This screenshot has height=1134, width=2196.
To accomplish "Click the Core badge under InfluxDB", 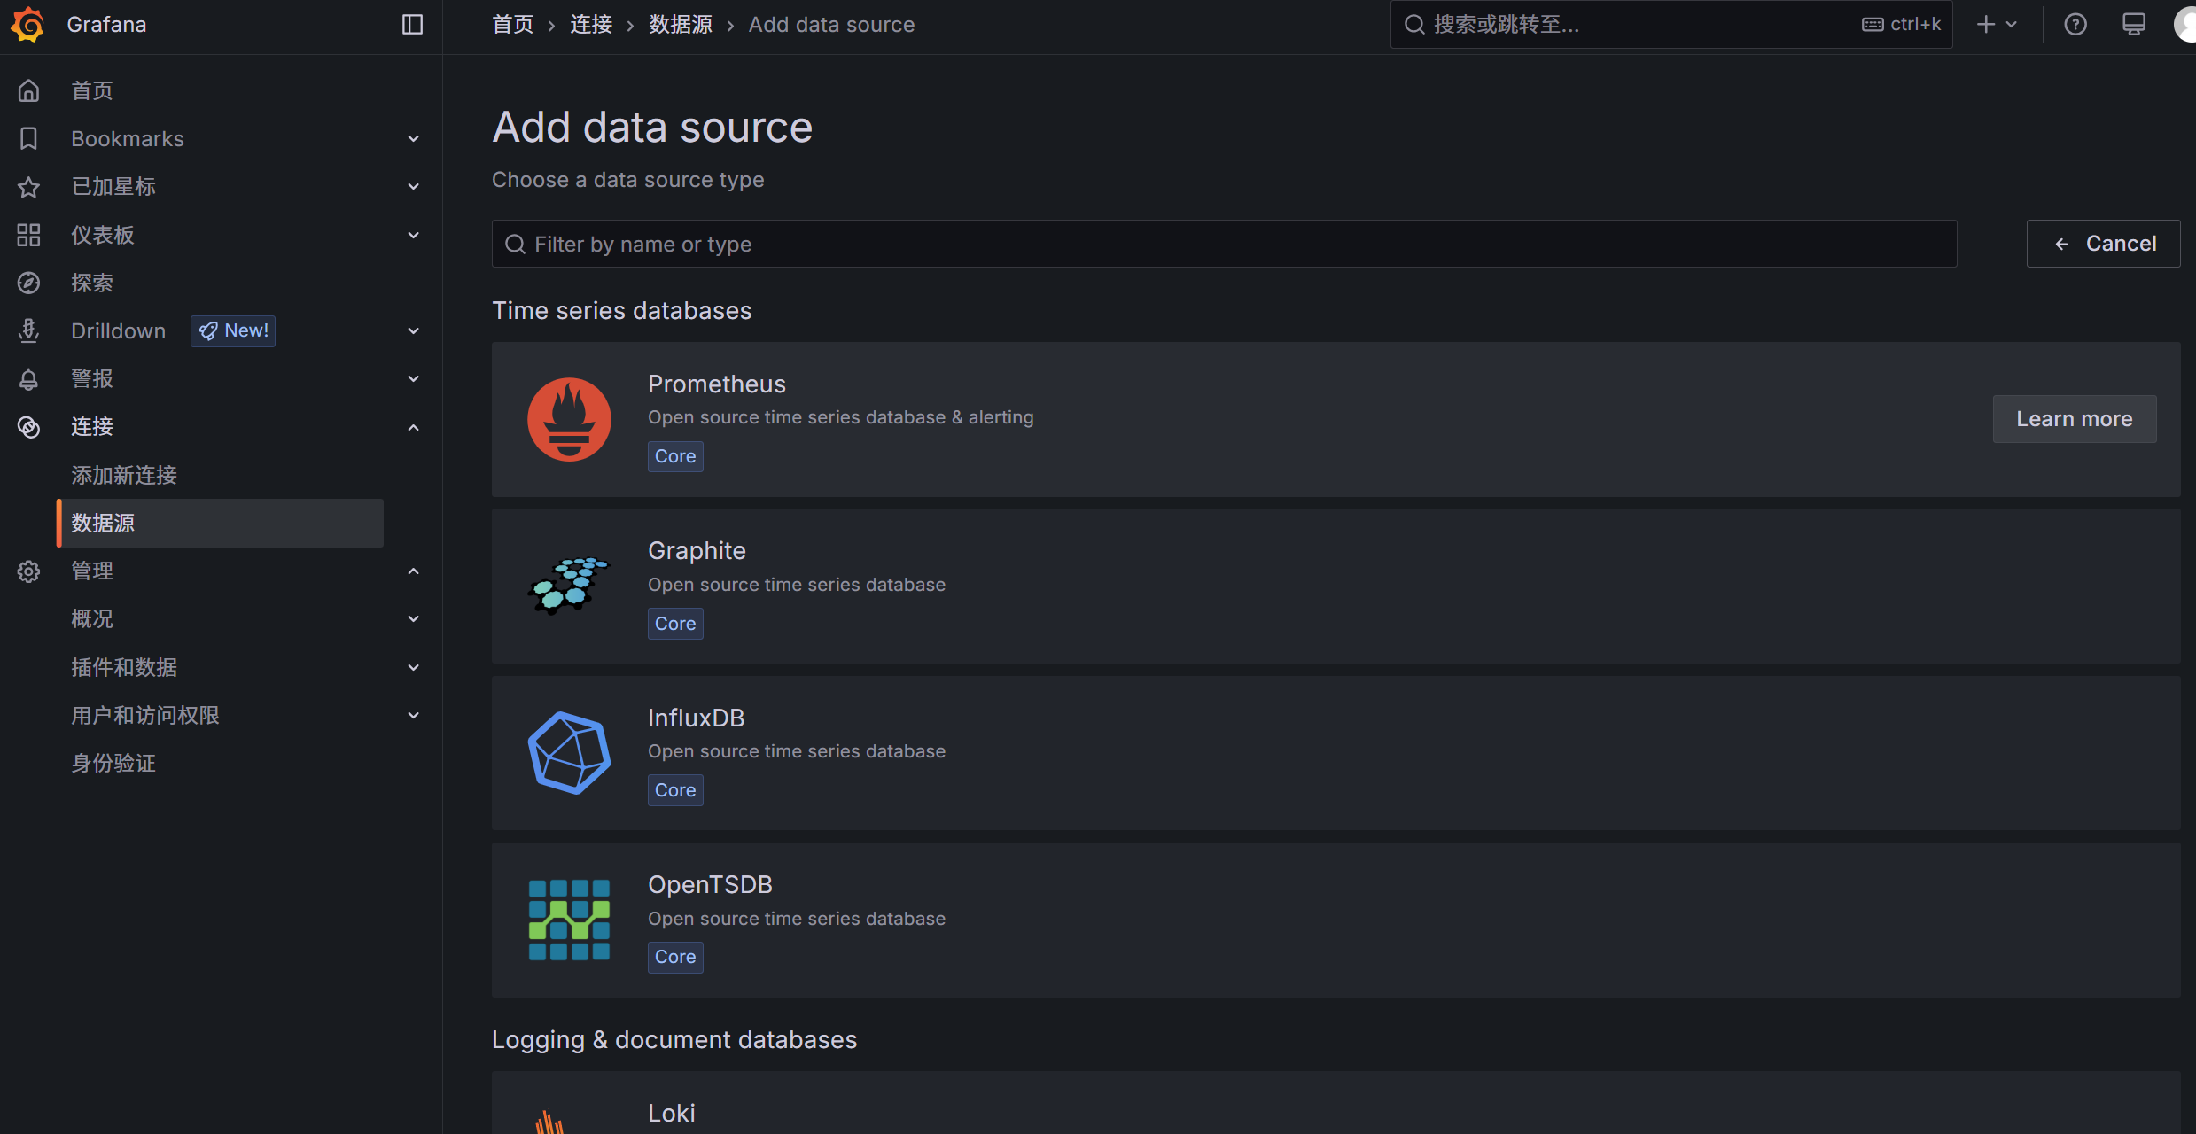I will [x=675, y=790].
